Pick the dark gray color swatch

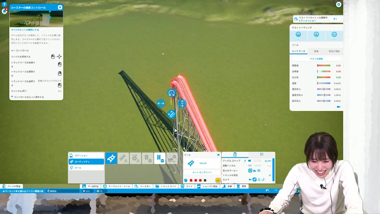205,180
